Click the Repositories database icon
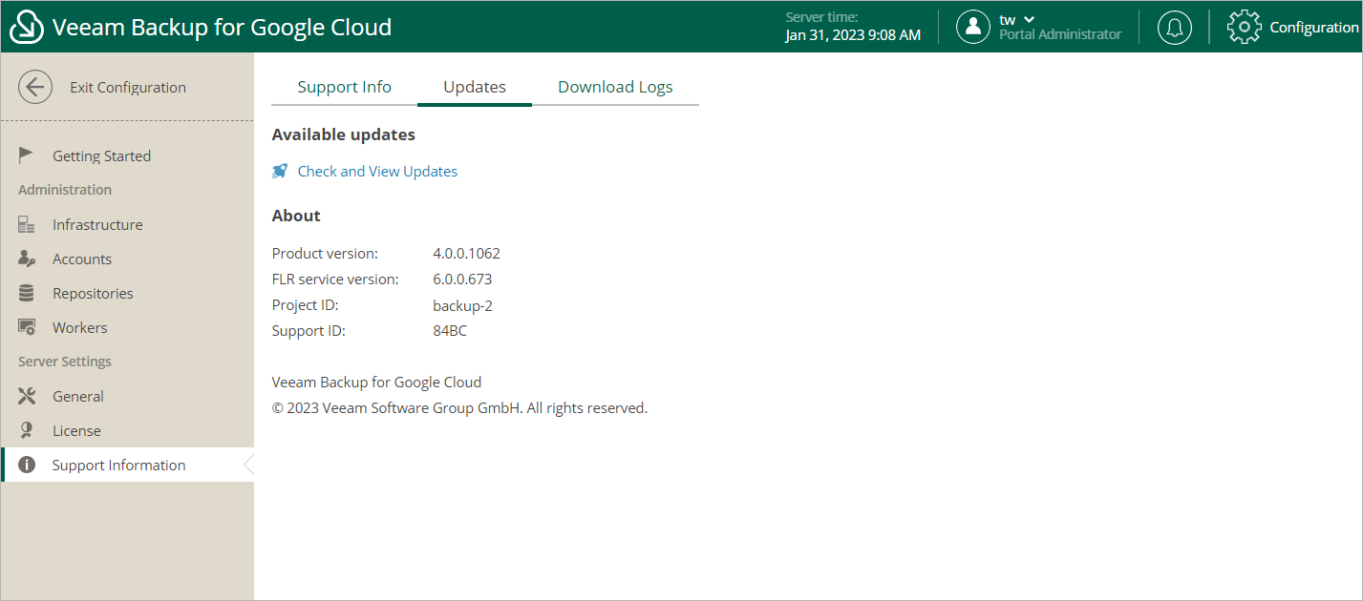This screenshot has width=1363, height=601. point(27,294)
